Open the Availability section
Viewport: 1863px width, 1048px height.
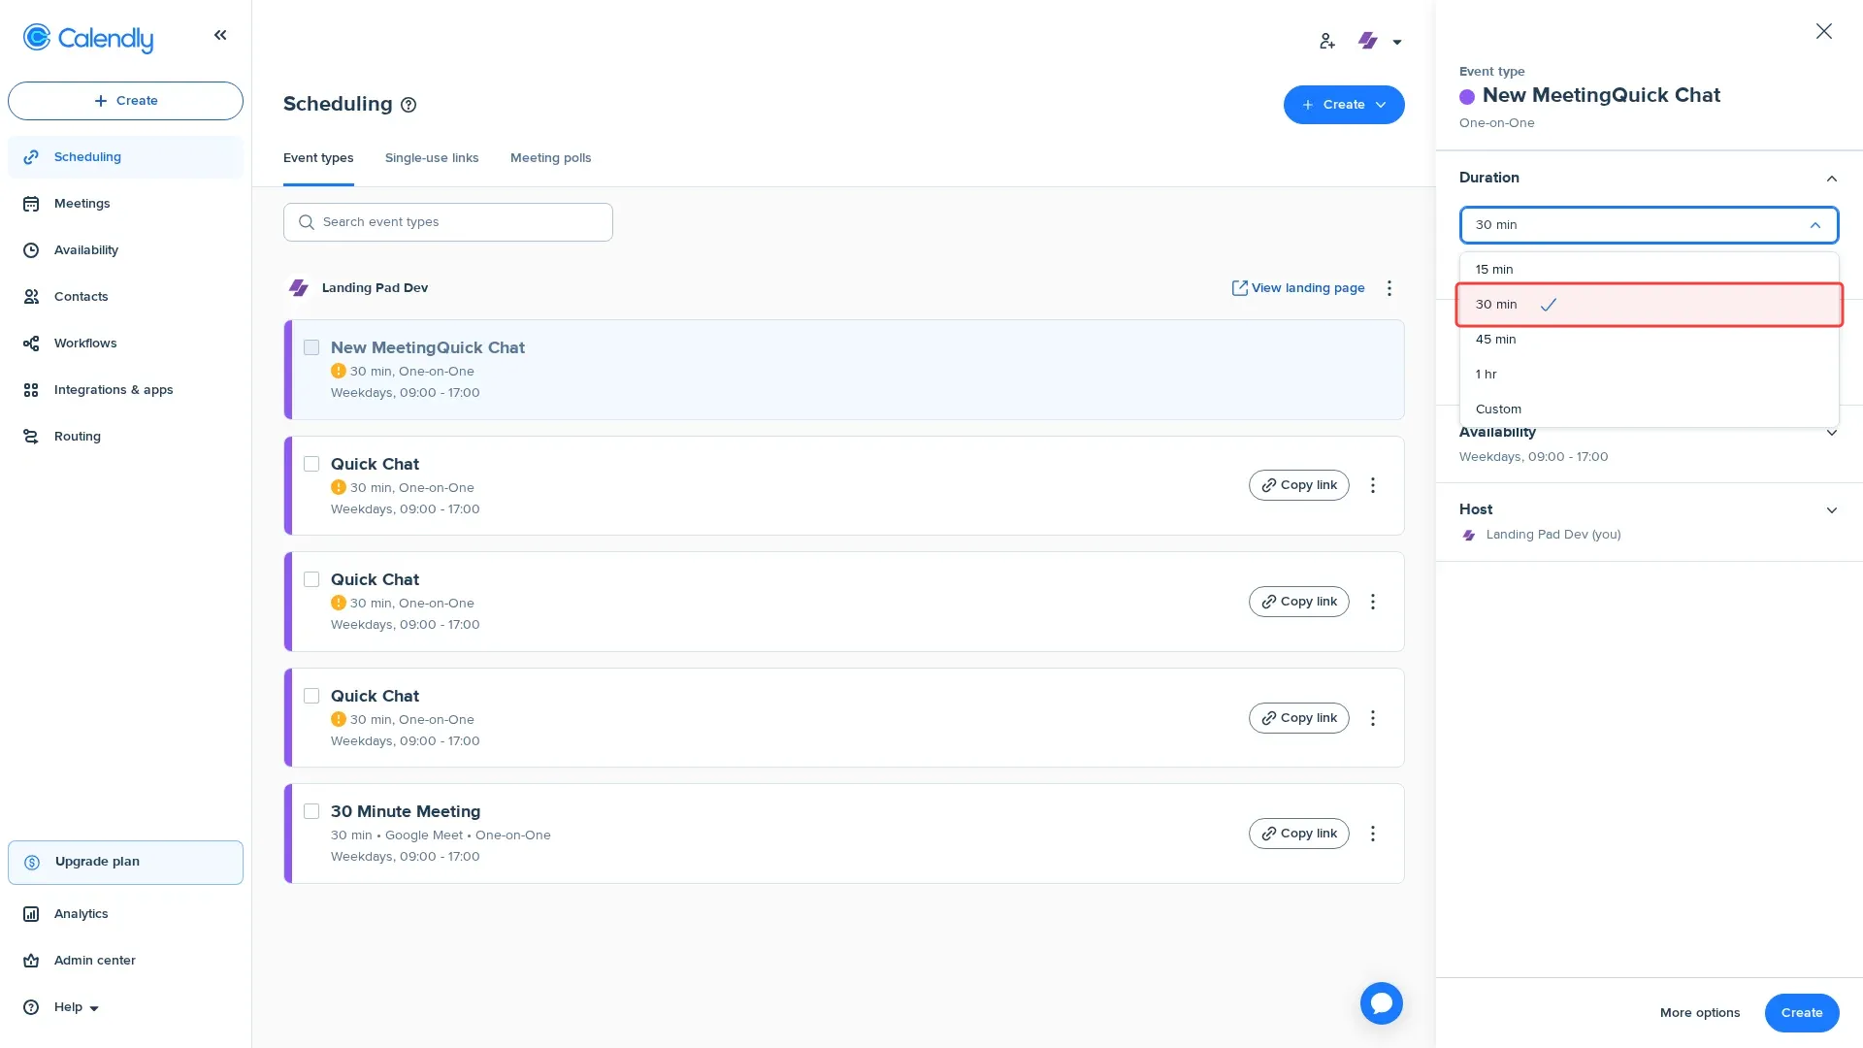[x=85, y=249]
